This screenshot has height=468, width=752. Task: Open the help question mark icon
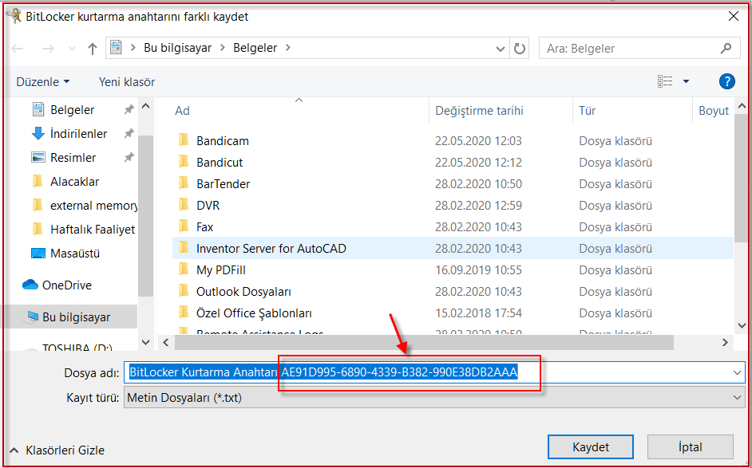click(x=726, y=81)
